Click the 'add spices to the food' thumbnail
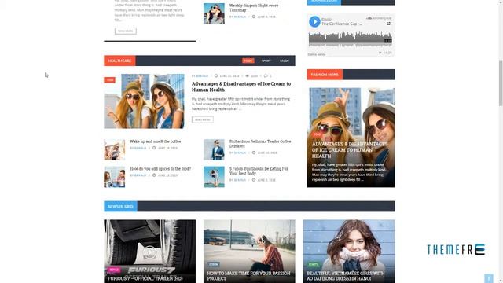503x283 pixels. pos(115,177)
